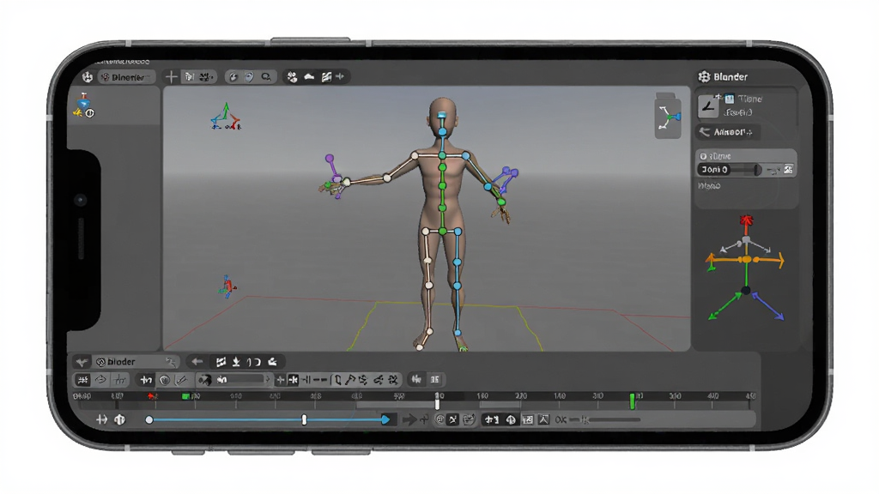Click the Blender logo icon in right panel

704,76
